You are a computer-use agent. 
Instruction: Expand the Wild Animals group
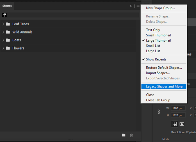click(3, 32)
